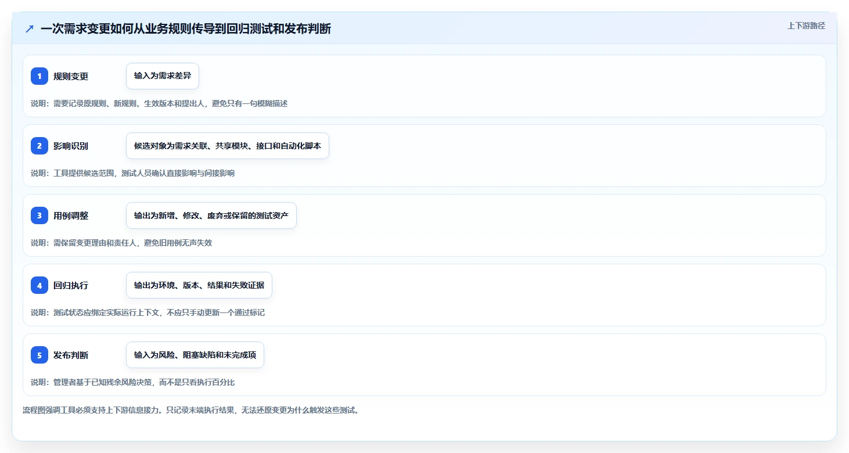849x453 pixels.
Task: Click the 影响识别 step title
Action: click(71, 146)
